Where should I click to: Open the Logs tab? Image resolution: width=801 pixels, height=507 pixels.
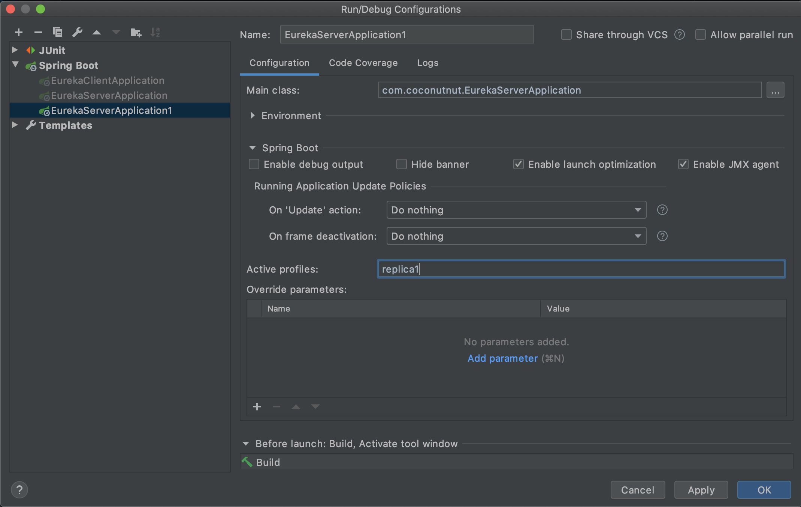[x=428, y=63]
